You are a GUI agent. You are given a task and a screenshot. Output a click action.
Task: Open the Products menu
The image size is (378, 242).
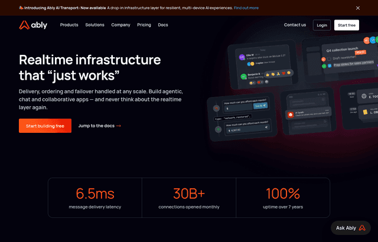69,25
